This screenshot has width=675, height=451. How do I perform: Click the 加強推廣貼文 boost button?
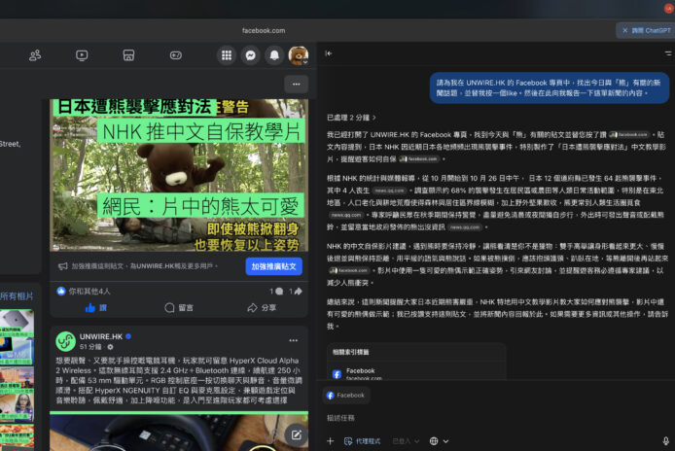(273, 266)
